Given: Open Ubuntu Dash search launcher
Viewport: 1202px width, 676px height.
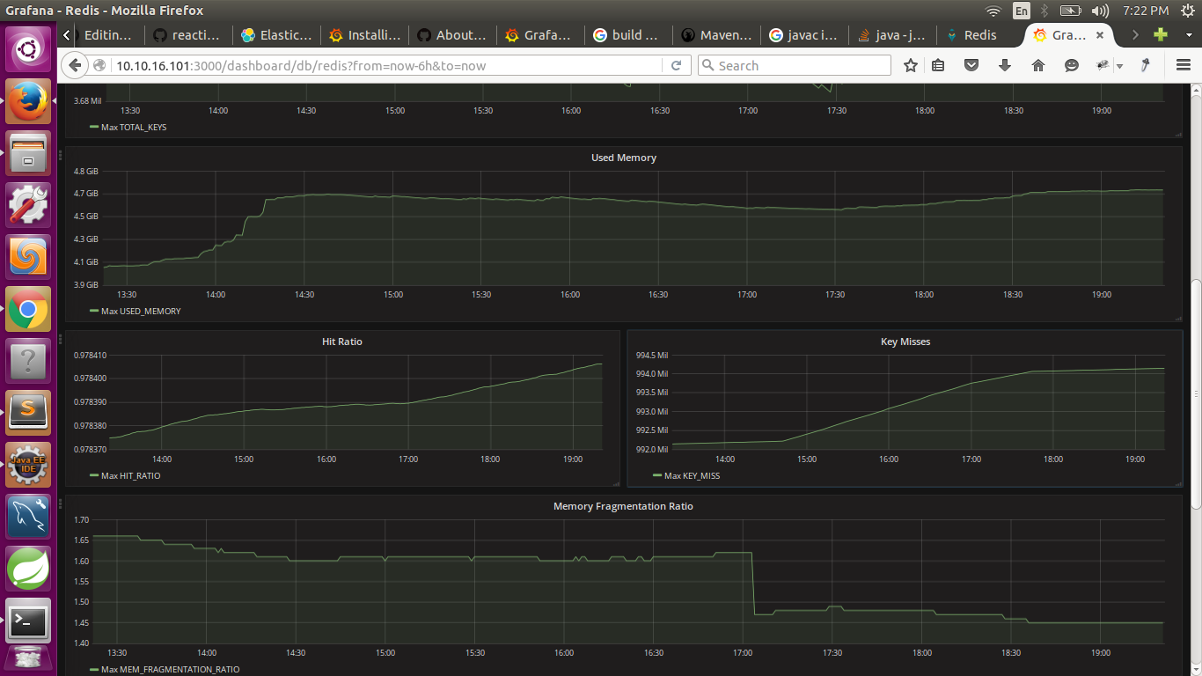Looking at the screenshot, I should click(29, 48).
